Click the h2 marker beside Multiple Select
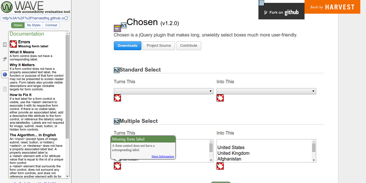 (x=117, y=121)
